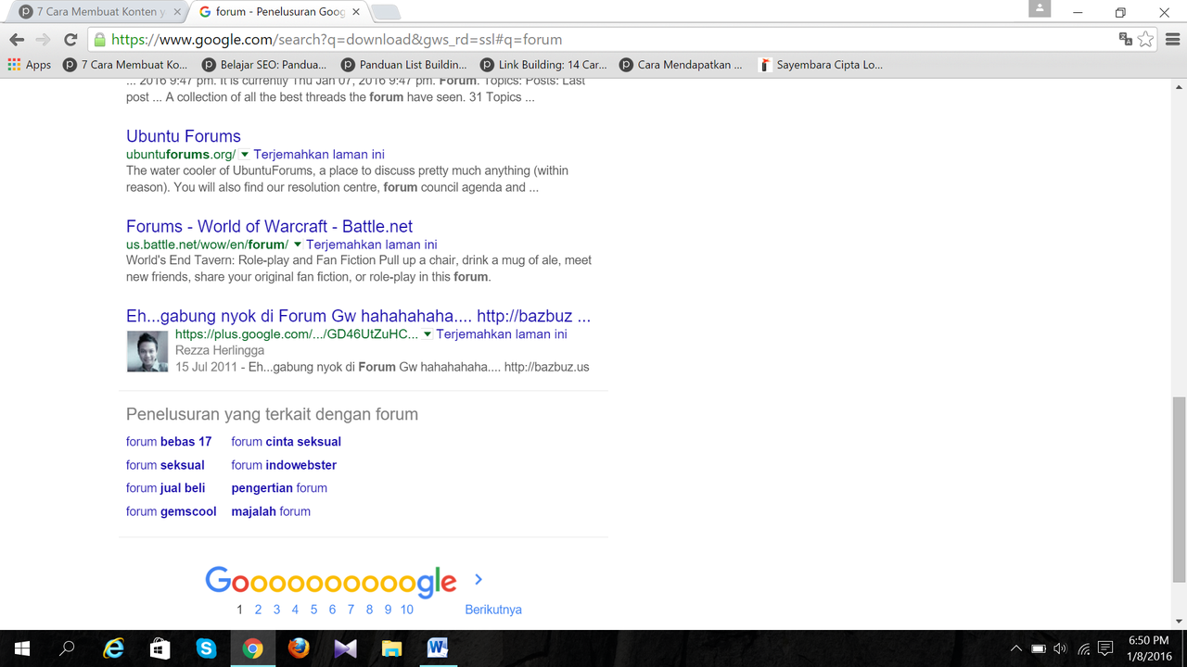The height and width of the screenshot is (667, 1187).
Task: Search related term 'forum indowebster'
Action: pyautogui.click(x=284, y=465)
